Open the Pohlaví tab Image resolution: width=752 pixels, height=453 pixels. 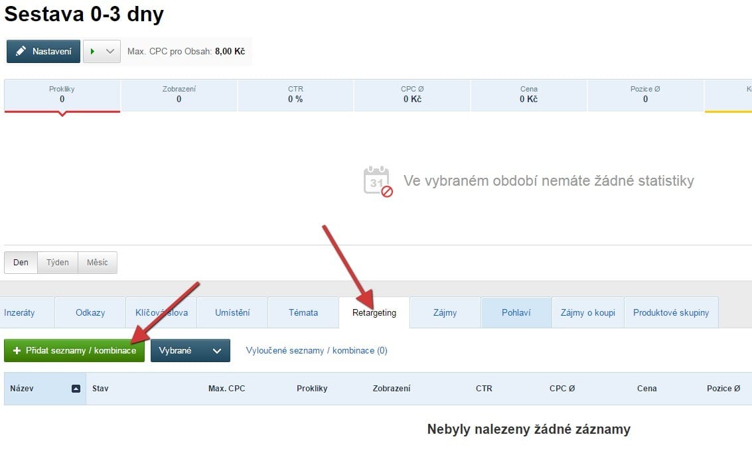tap(516, 312)
